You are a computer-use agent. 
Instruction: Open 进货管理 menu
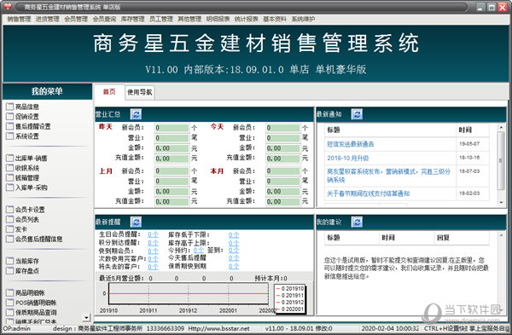tap(47, 19)
